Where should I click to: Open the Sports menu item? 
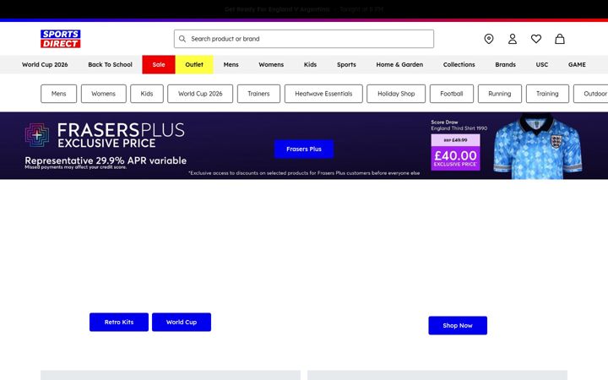click(x=346, y=64)
